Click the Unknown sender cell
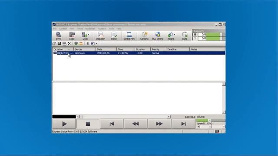Image resolution: width=278 pixels, height=156 pixels. click(x=80, y=53)
